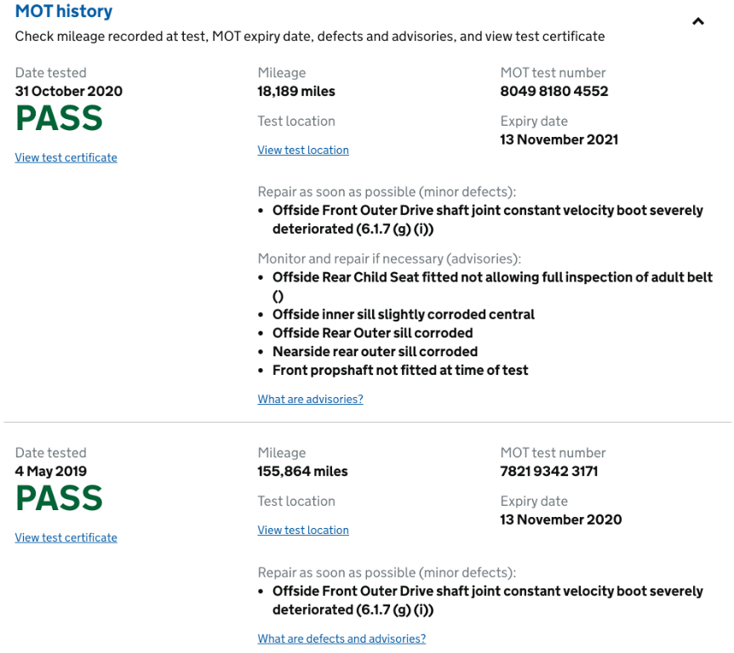Collapse the MOT history chevron arrow

pos(698,21)
